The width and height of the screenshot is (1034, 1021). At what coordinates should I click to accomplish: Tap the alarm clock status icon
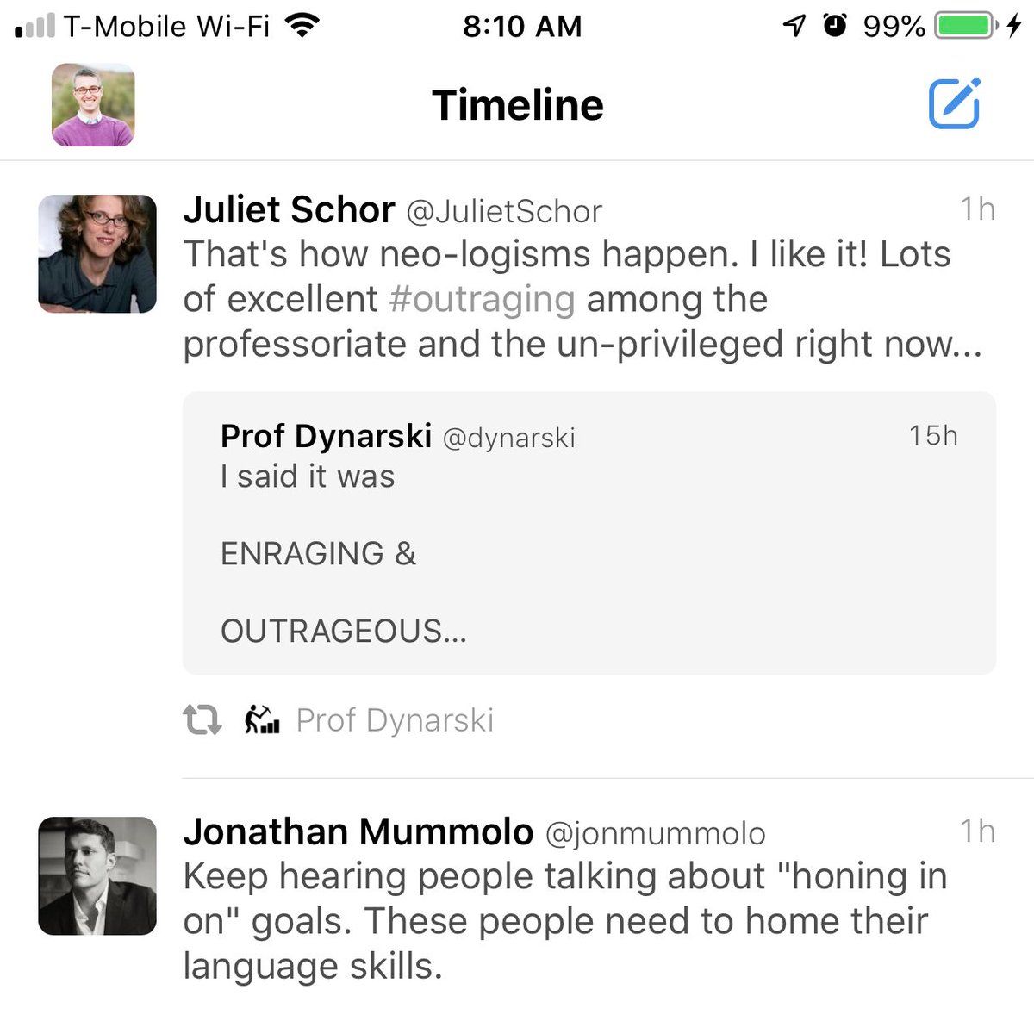[834, 26]
